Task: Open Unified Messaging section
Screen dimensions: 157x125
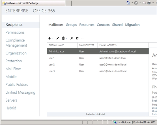Action: point(20,92)
